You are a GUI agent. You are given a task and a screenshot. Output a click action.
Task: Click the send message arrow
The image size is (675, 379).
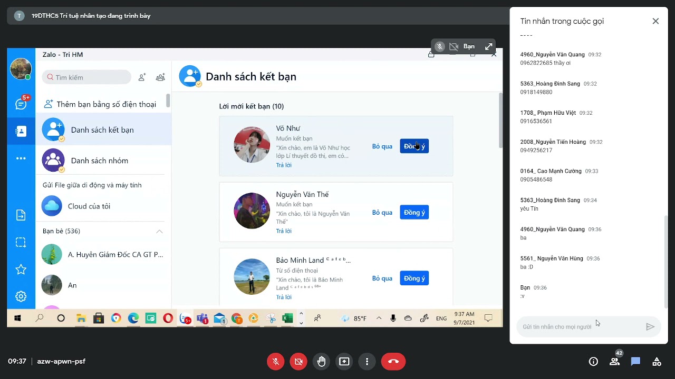(650, 327)
